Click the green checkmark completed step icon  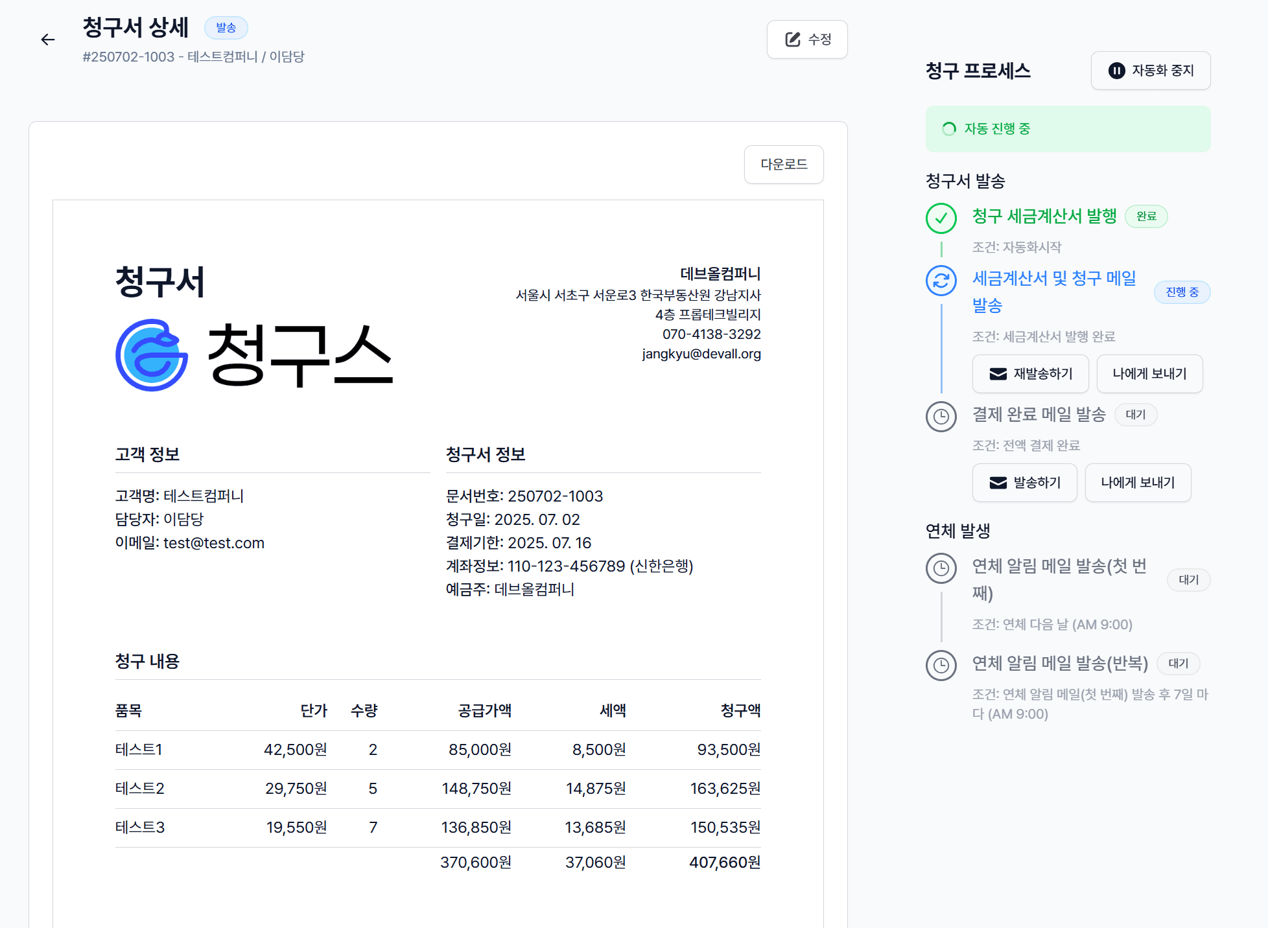[x=941, y=218]
